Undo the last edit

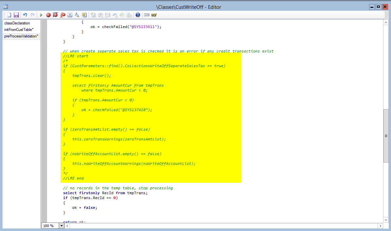(x=25, y=15)
